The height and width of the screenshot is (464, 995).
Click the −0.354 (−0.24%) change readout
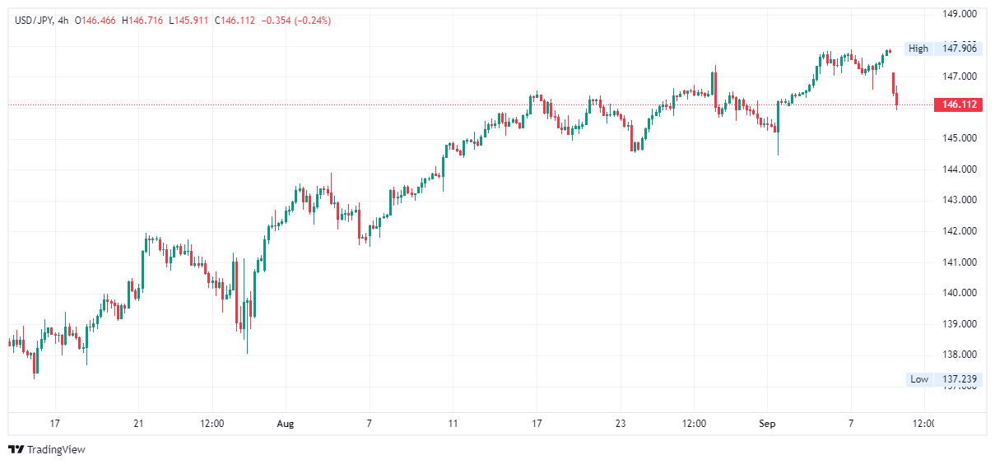coord(295,21)
